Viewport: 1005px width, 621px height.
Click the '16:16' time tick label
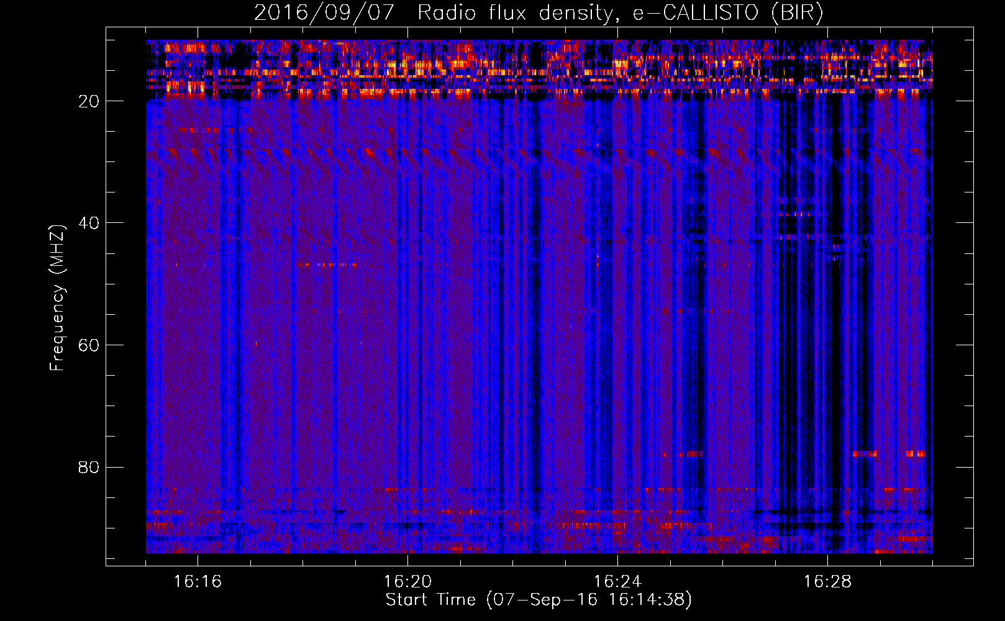(x=198, y=582)
